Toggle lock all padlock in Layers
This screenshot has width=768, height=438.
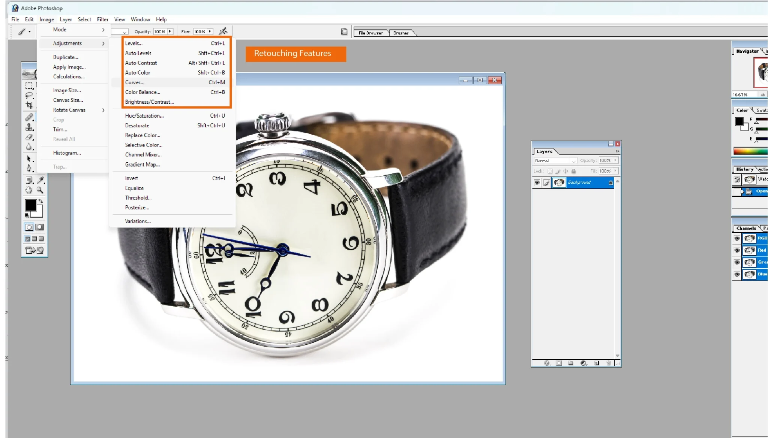point(573,171)
